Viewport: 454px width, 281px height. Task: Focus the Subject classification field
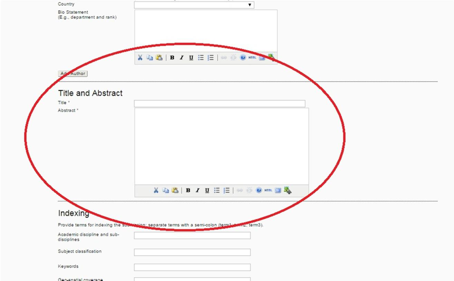click(x=192, y=252)
